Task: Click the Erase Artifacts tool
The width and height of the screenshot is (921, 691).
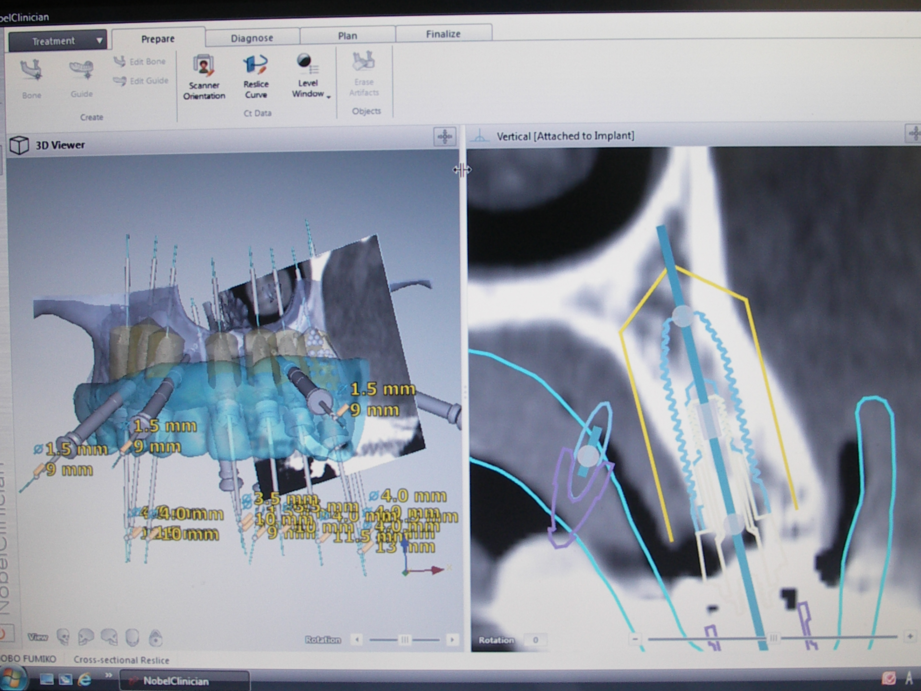Action: click(364, 74)
